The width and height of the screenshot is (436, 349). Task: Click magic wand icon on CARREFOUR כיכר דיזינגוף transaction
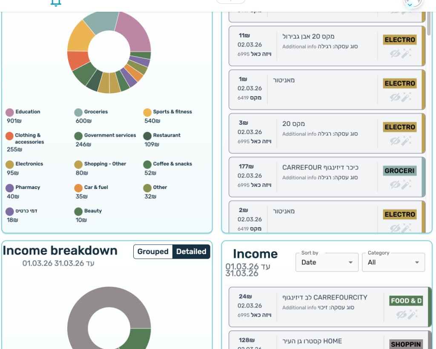click(407, 185)
